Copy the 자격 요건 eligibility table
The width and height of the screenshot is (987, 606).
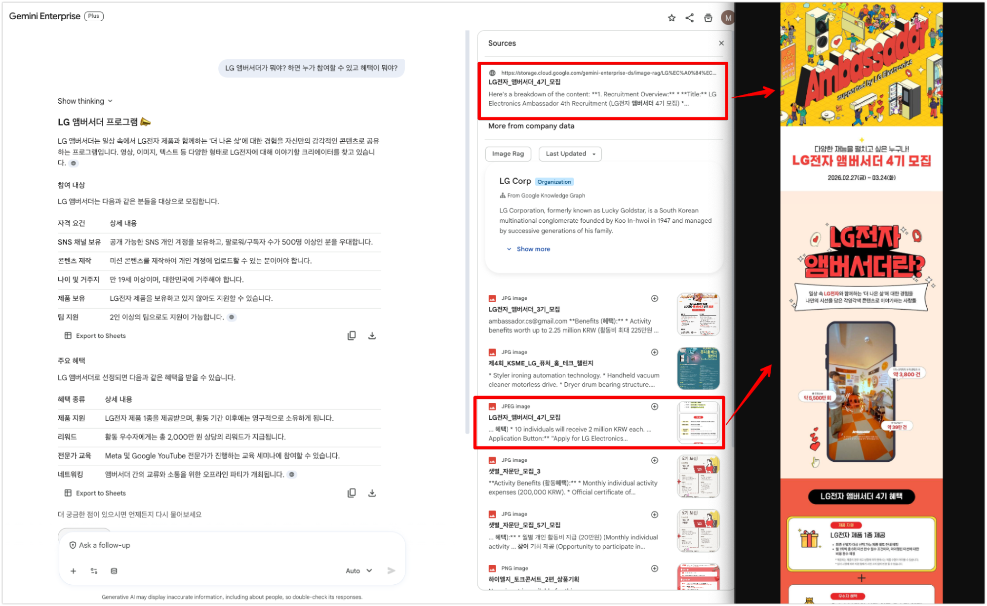[352, 336]
